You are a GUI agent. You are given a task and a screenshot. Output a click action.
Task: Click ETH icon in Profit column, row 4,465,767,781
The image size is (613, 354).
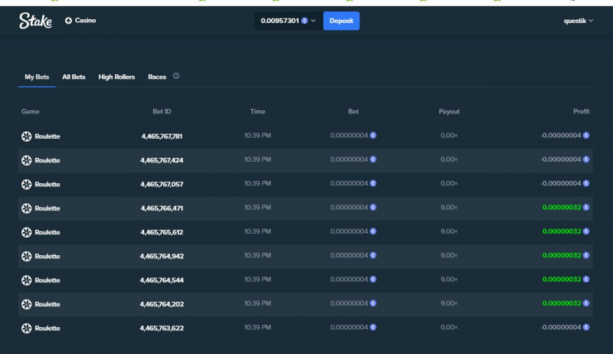(586, 136)
